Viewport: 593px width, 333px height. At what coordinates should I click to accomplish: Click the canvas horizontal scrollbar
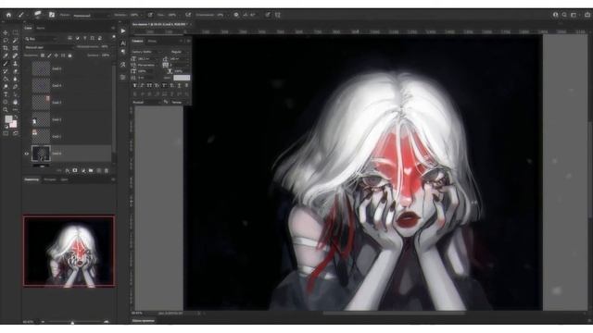point(393,313)
